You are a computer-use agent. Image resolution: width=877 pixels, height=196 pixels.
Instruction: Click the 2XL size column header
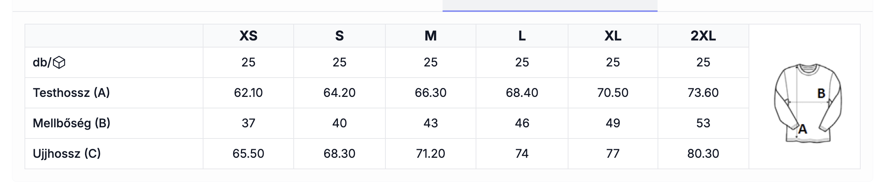point(703,36)
